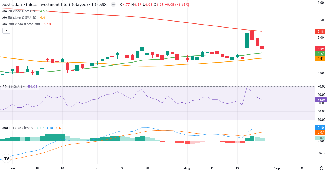
Task: Select the MA 50 close 0 SMA 50 legend
Action: tap(19, 18)
